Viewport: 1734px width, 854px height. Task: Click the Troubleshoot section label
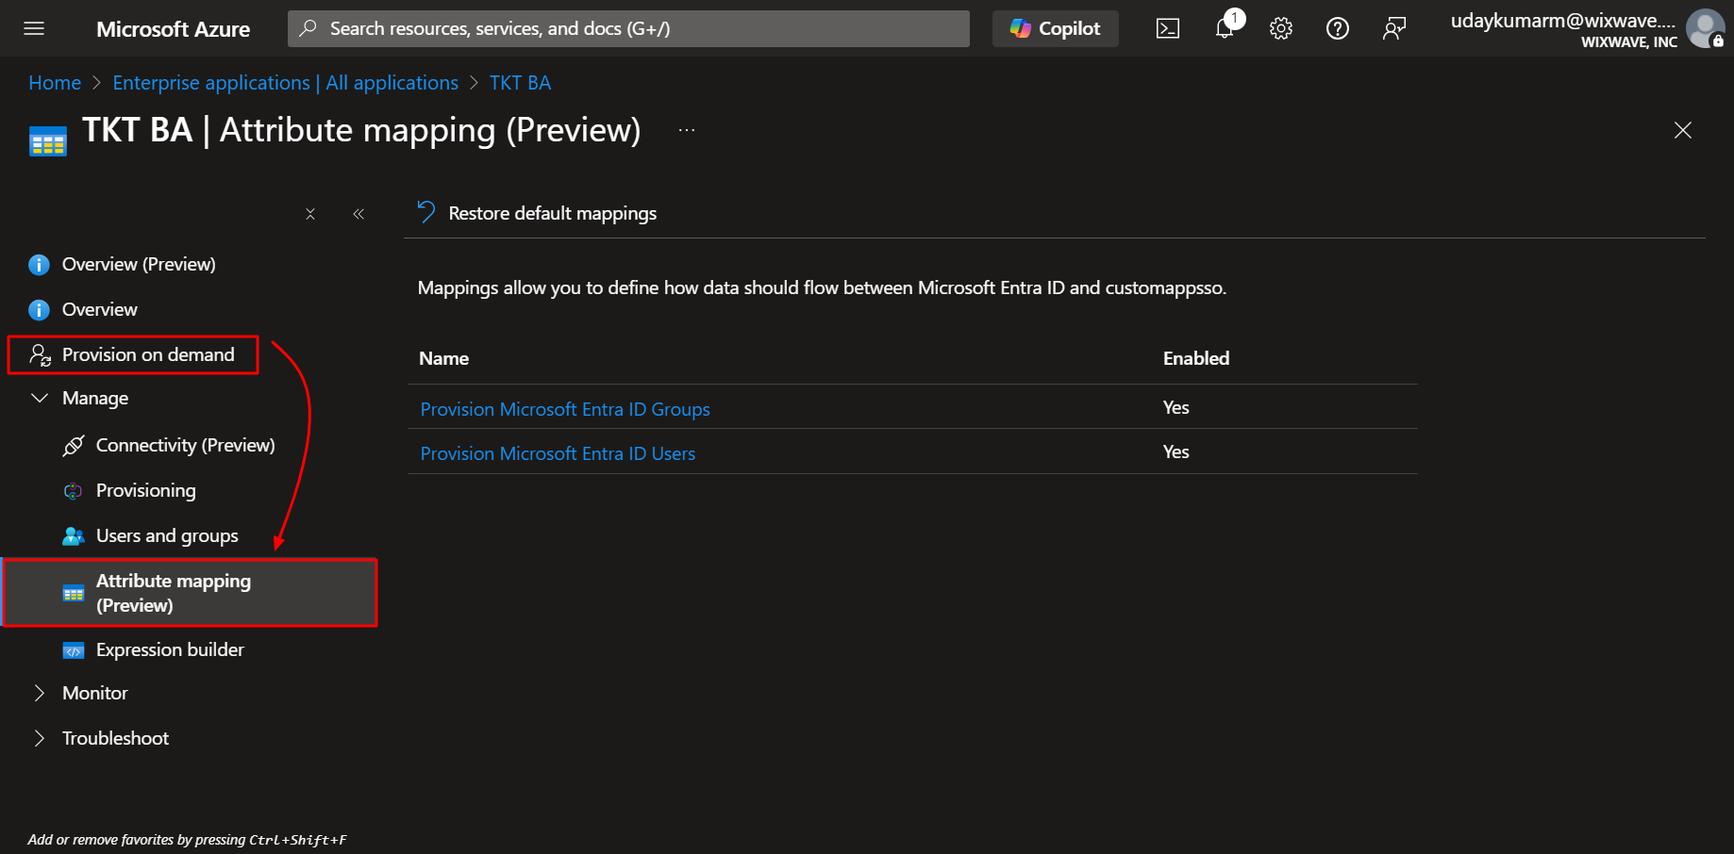coord(115,738)
